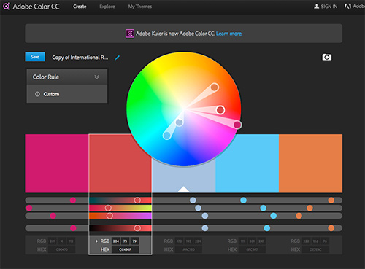This screenshot has height=269, width=365.
Task: Expand the RGB color mode triangle
Action: pos(96,241)
